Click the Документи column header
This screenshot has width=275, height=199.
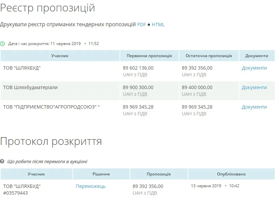click(257, 56)
